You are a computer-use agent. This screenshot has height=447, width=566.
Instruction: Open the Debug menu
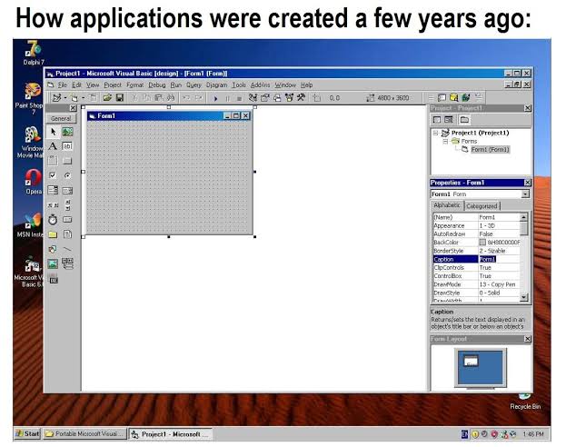coord(157,84)
